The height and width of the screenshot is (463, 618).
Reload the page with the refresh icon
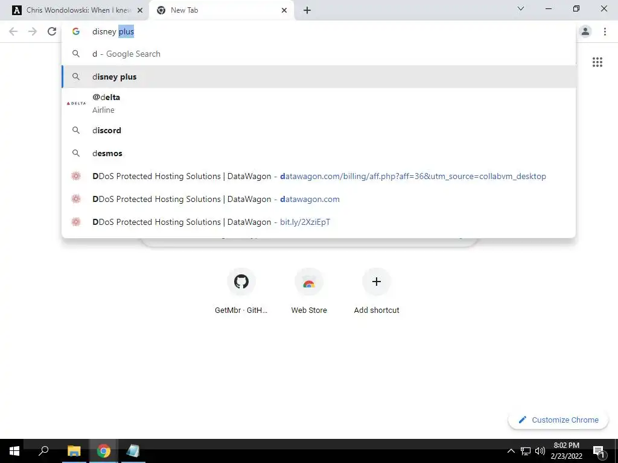(52, 31)
